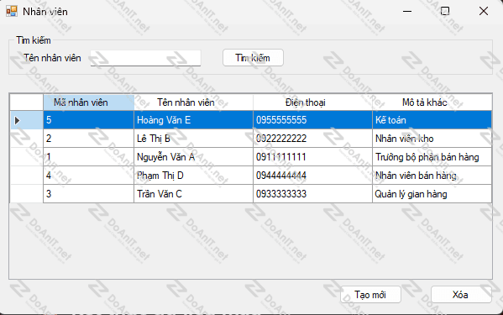Sort by Tên nhân viên column header

point(193,102)
